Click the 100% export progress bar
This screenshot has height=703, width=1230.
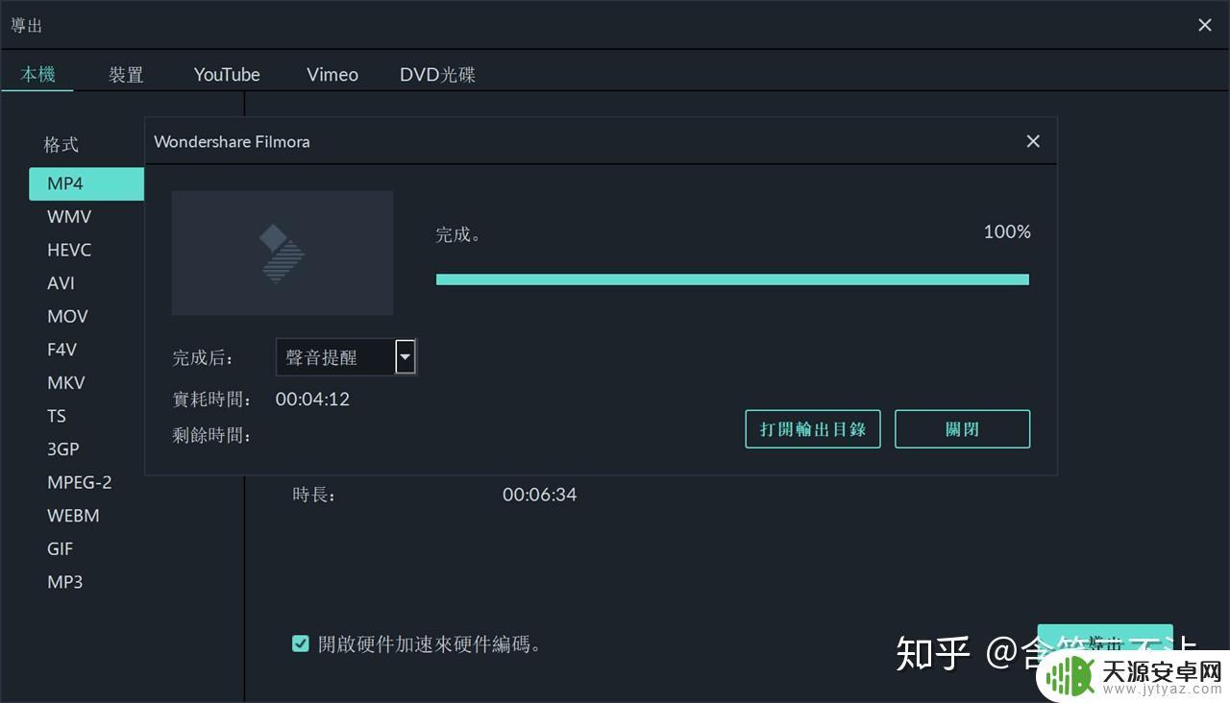click(x=732, y=279)
